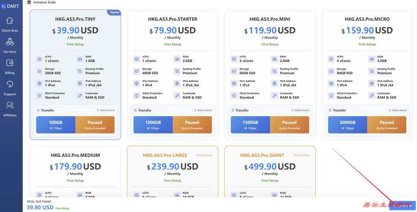Open Support via the headset icon

[10, 84]
